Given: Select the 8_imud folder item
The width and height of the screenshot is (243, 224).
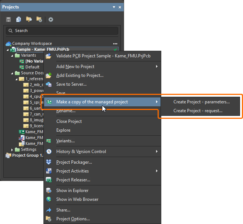Looking at the screenshot, I should pyautogui.click(x=36, y=120).
